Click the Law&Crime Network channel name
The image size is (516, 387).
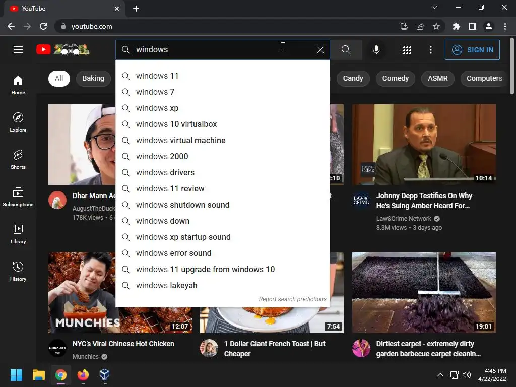[x=404, y=219]
